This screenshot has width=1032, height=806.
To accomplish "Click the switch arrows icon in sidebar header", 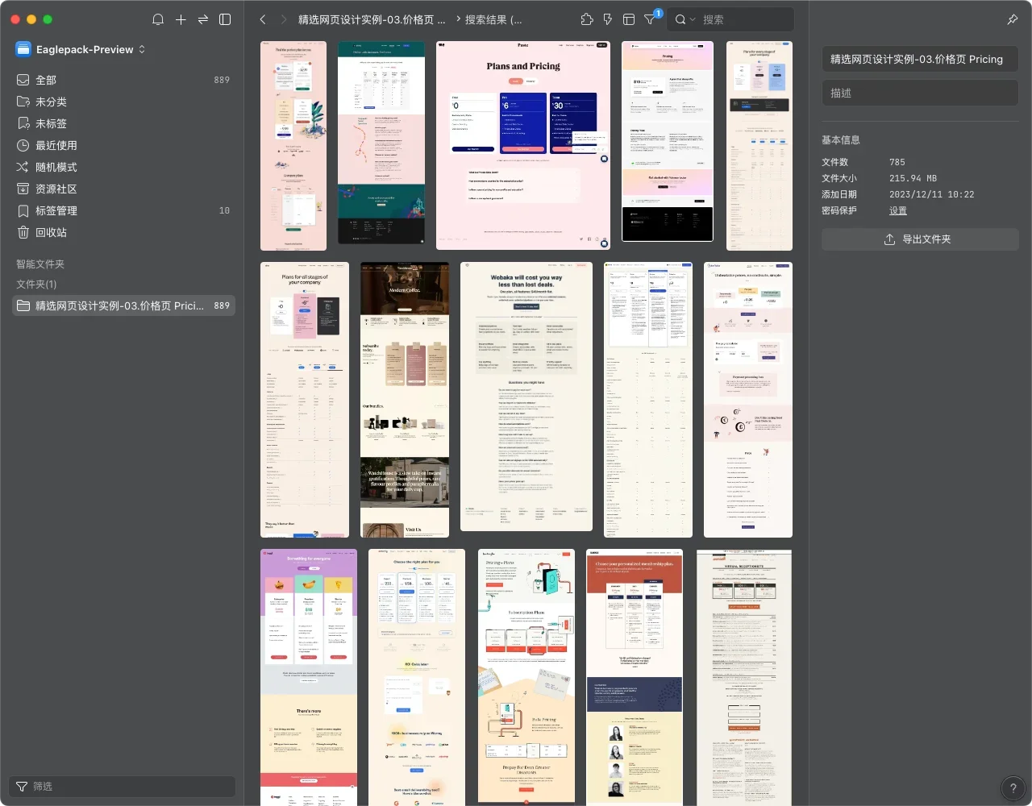I will coord(203,19).
